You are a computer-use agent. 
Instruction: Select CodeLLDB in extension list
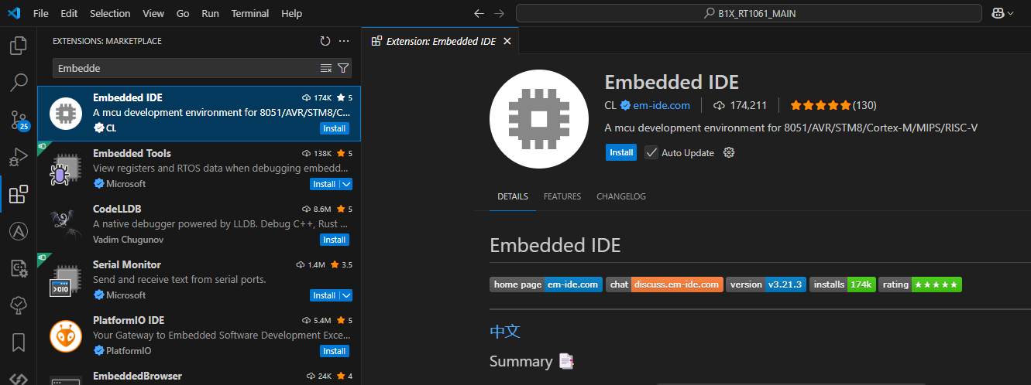click(x=199, y=225)
